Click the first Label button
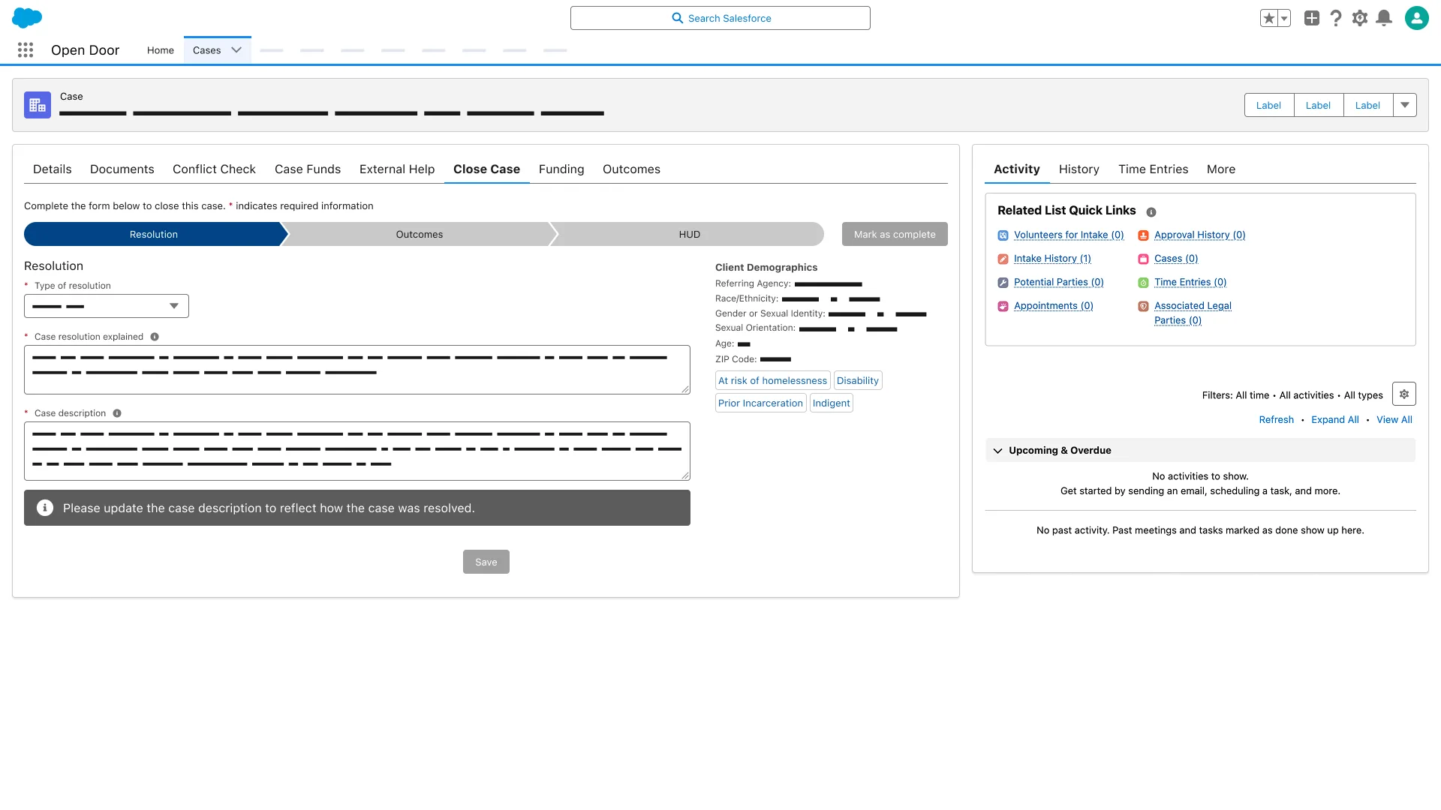 pyautogui.click(x=1268, y=105)
